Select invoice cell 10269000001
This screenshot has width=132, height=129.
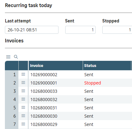[x=56, y=83]
